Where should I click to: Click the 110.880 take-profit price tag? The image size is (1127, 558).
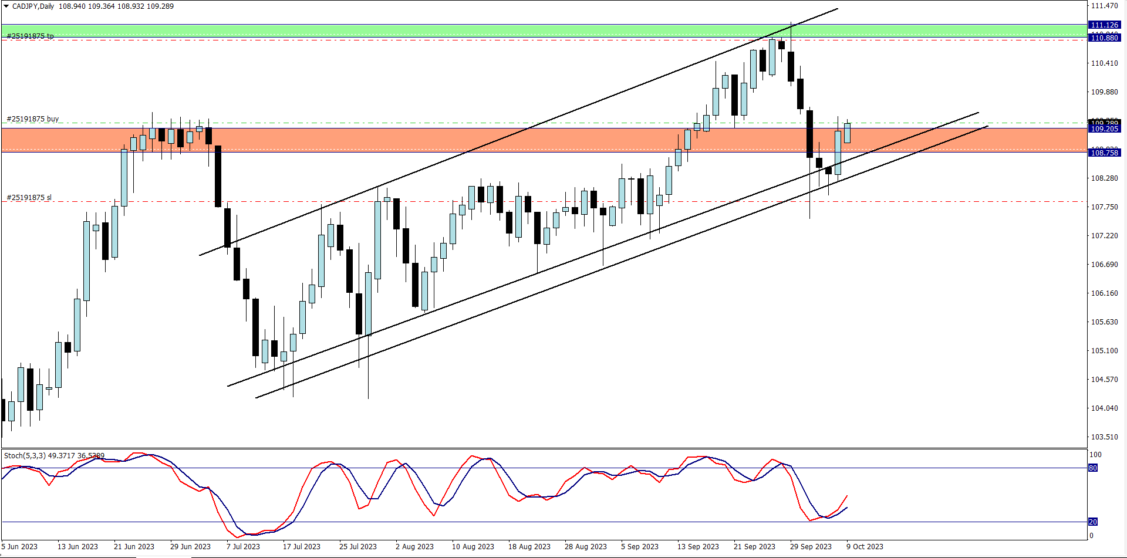(1105, 38)
